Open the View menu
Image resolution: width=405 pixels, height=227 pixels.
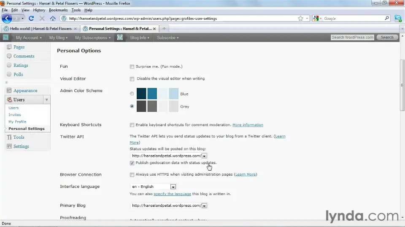pos(25,10)
